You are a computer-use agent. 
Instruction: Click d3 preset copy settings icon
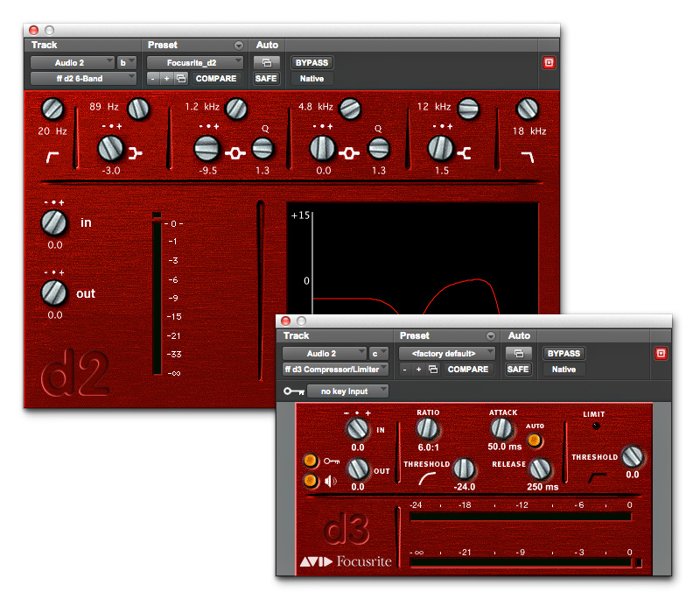tap(432, 370)
